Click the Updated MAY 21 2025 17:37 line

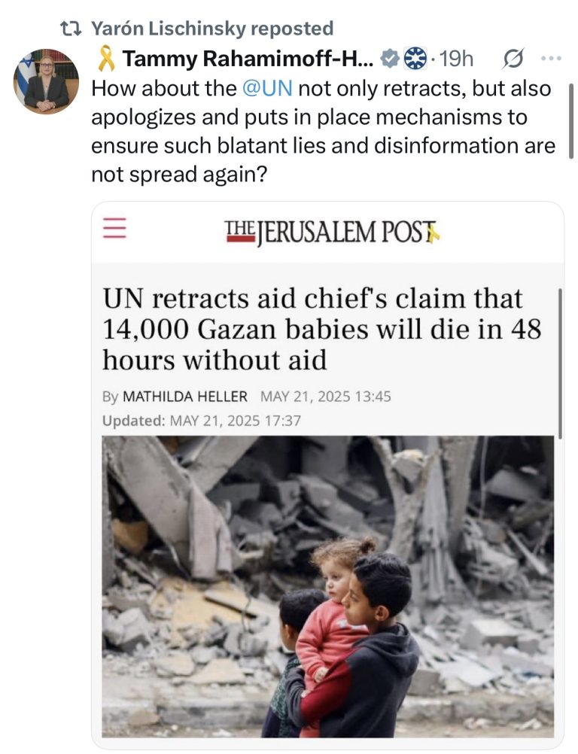coord(202,421)
